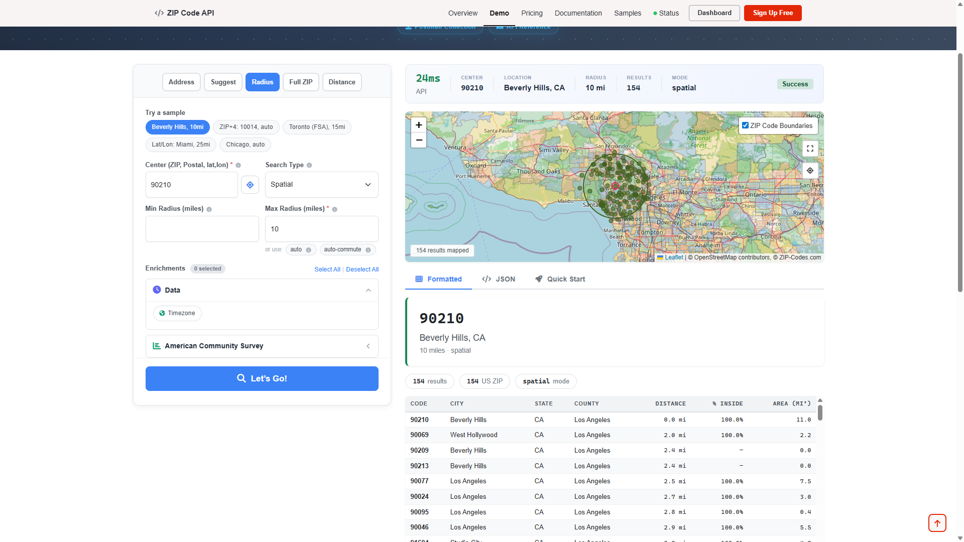964x542 pixels.
Task: Click info icon inside the auto chip
Action: pyautogui.click(x=309, y=250)
